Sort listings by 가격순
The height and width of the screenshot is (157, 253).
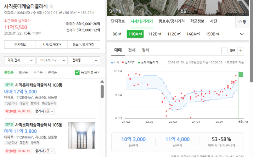tap(38, 72)
